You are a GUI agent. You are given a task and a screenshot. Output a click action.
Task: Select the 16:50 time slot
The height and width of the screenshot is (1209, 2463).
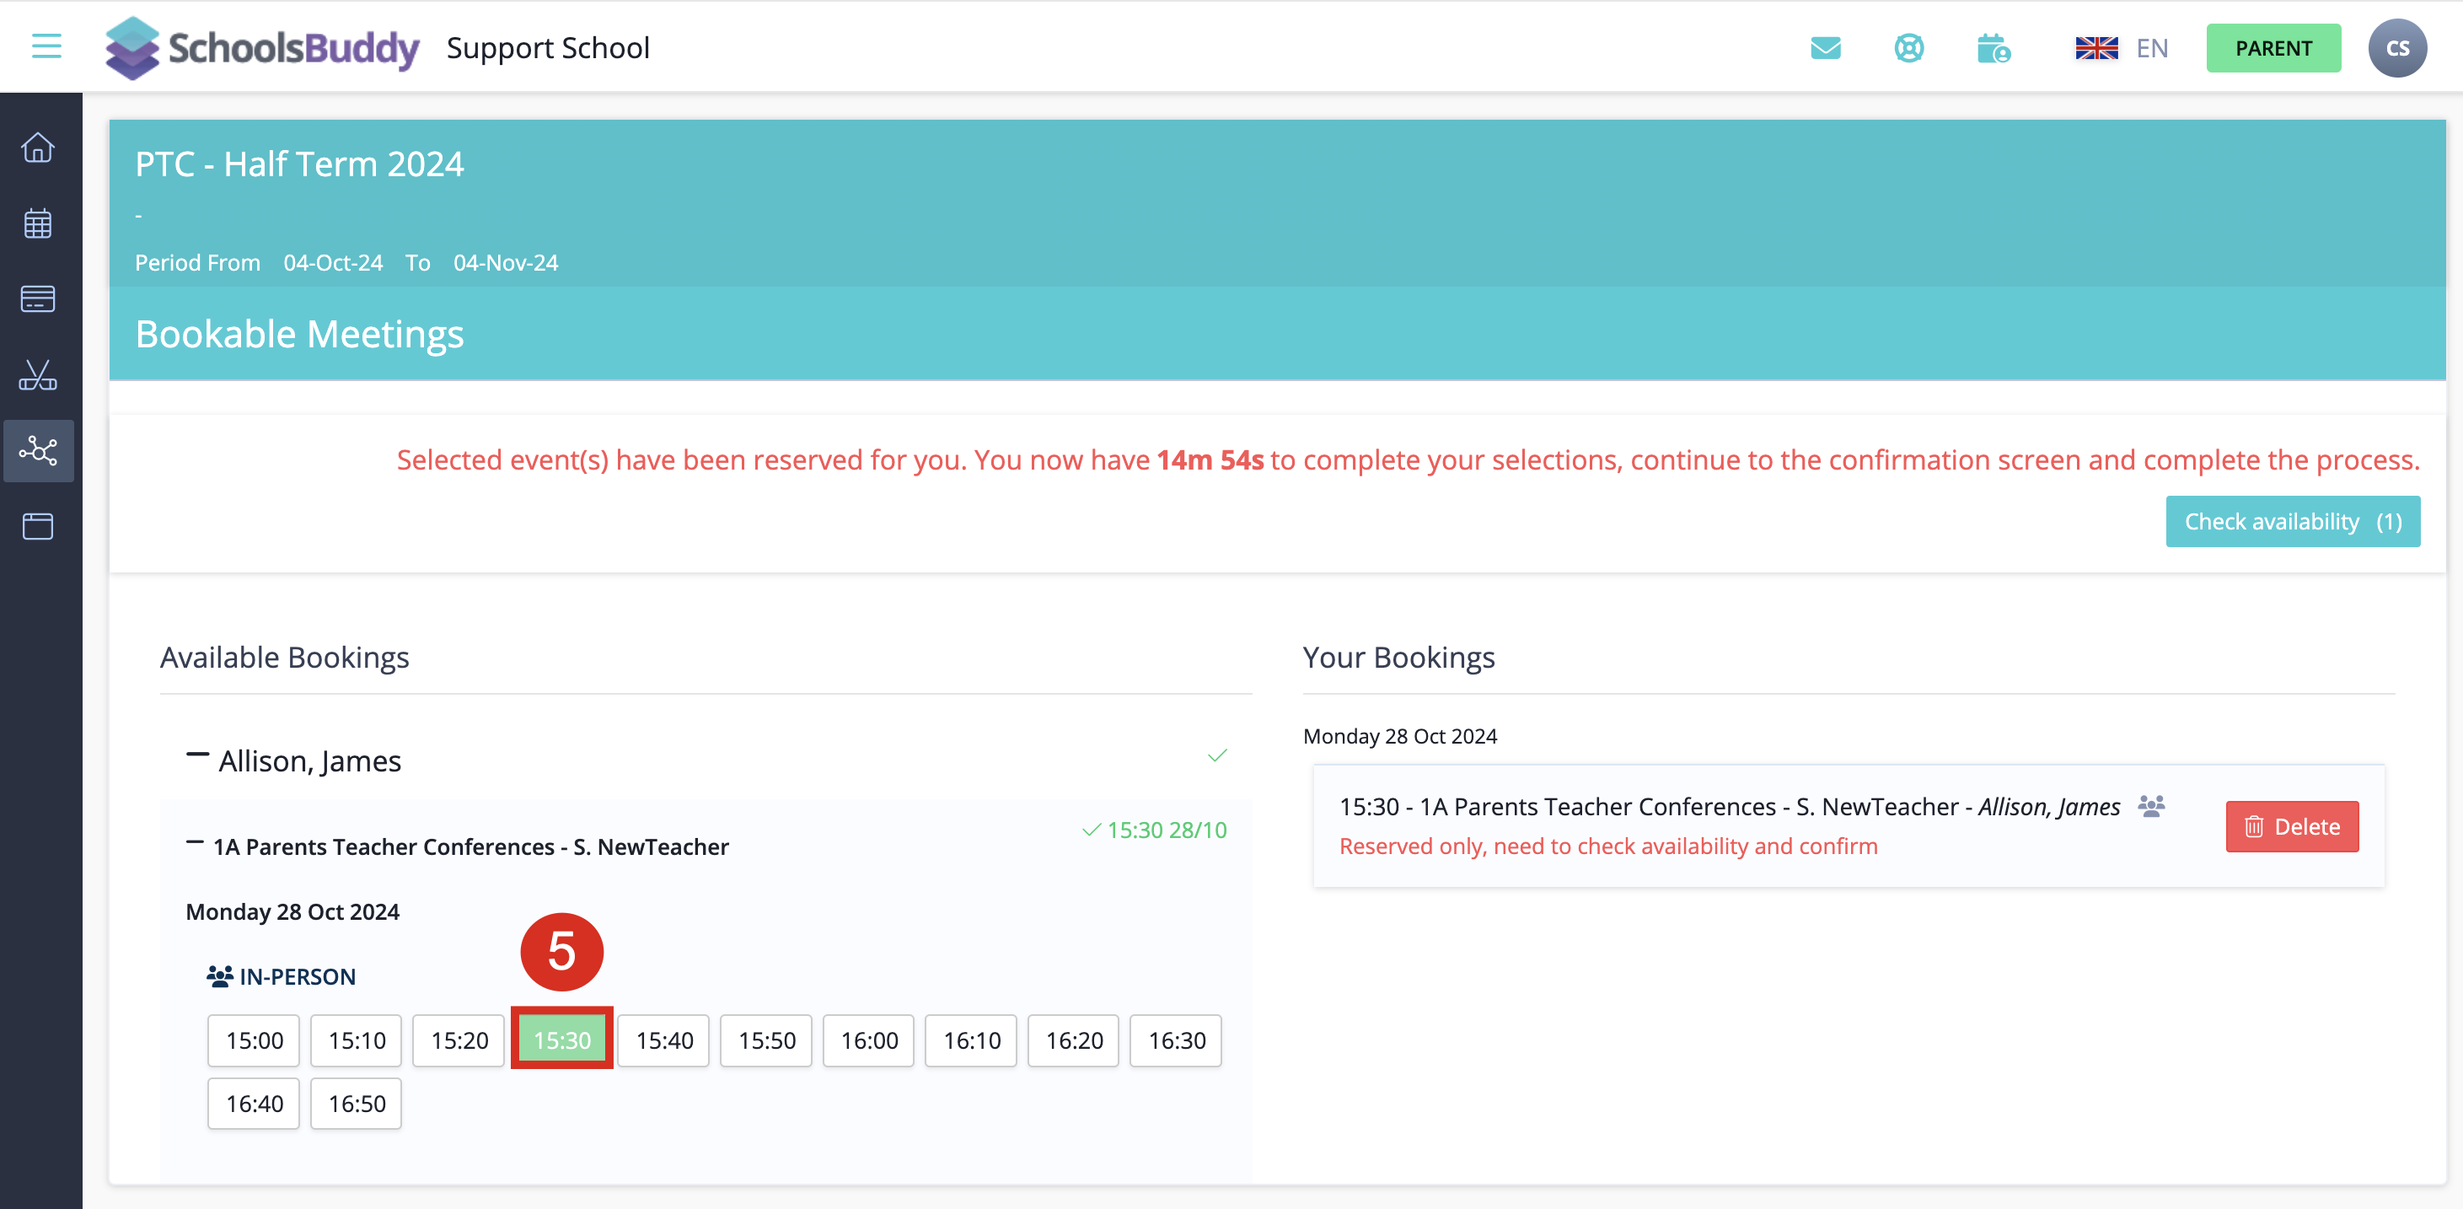(356, 1103)
